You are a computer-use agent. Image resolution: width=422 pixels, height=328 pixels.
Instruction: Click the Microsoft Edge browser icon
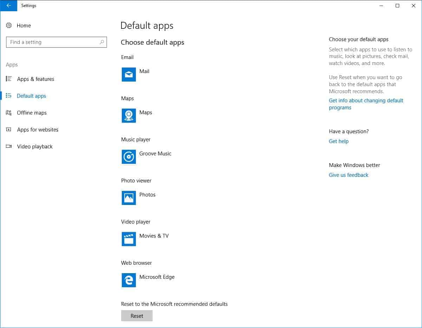point(128,280)
